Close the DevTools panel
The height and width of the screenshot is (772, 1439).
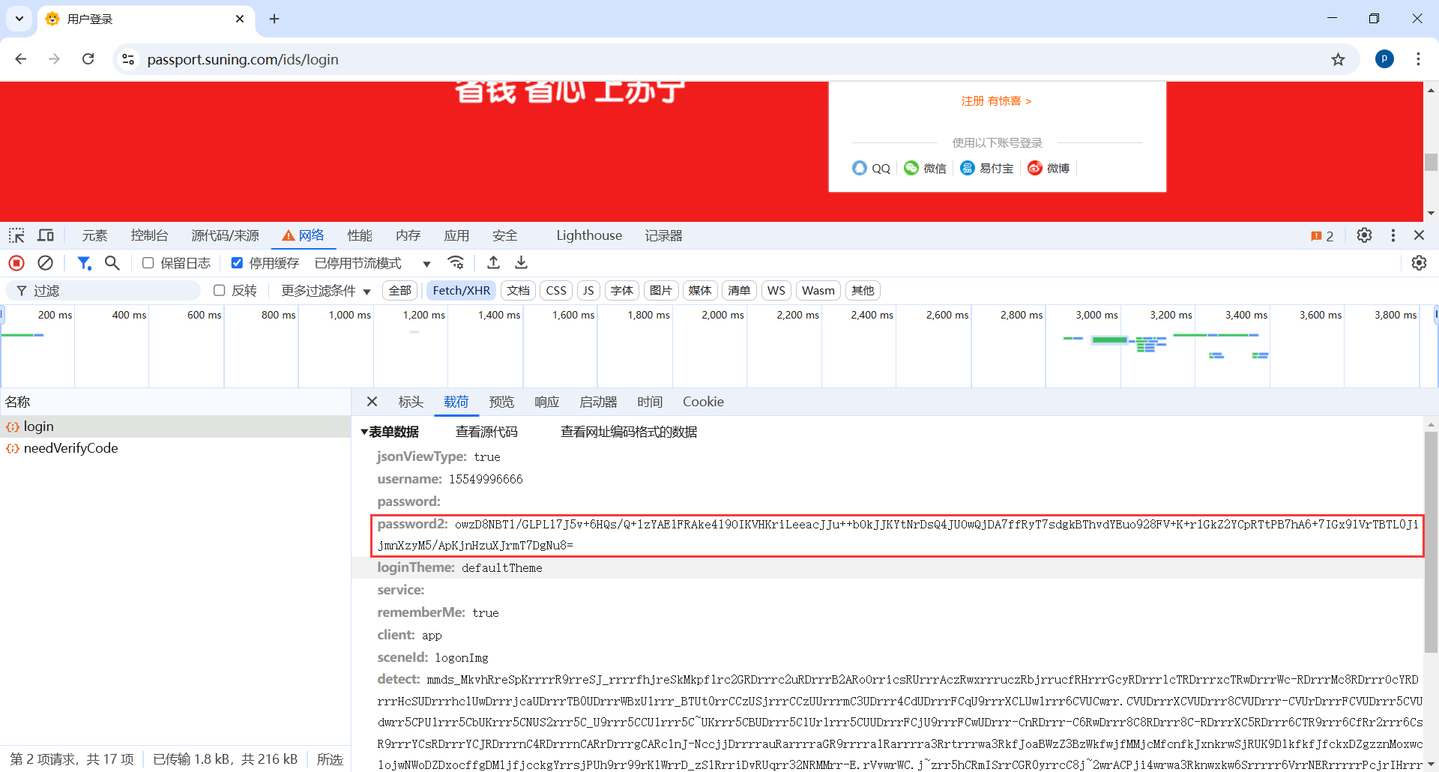click(x=1419, y=235)
